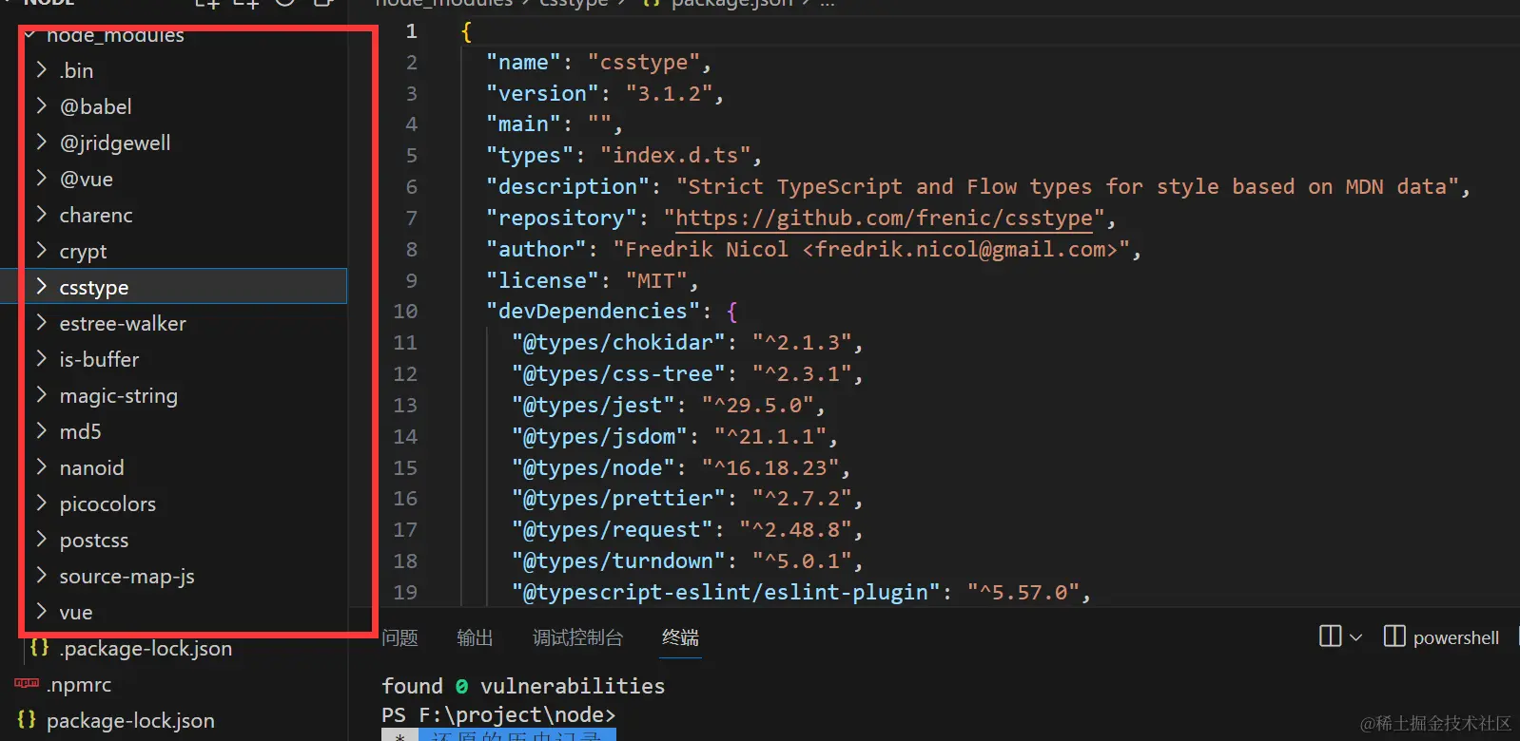Open the .npmrc file
Image resolution: width=1520 pixels, height=741 pixels.
[x=80, y=685]
